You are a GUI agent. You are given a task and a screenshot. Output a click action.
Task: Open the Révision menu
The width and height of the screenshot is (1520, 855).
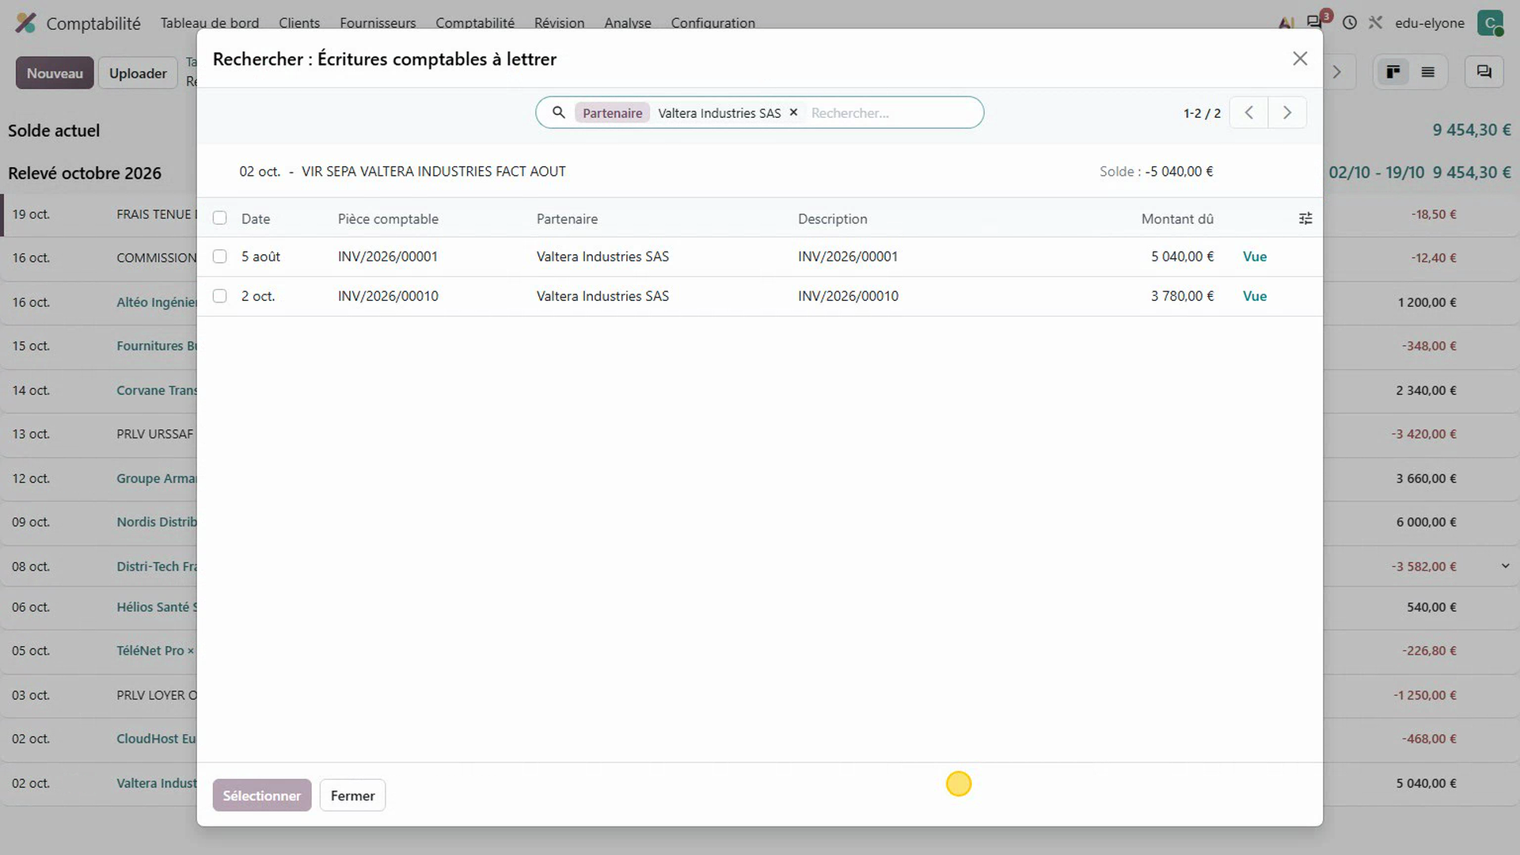click(559, 23)
